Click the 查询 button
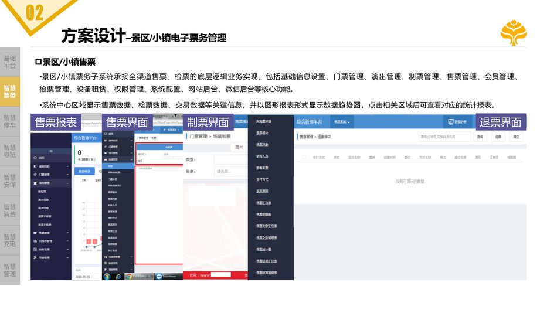557x313 pixels. tap(480, 137)
